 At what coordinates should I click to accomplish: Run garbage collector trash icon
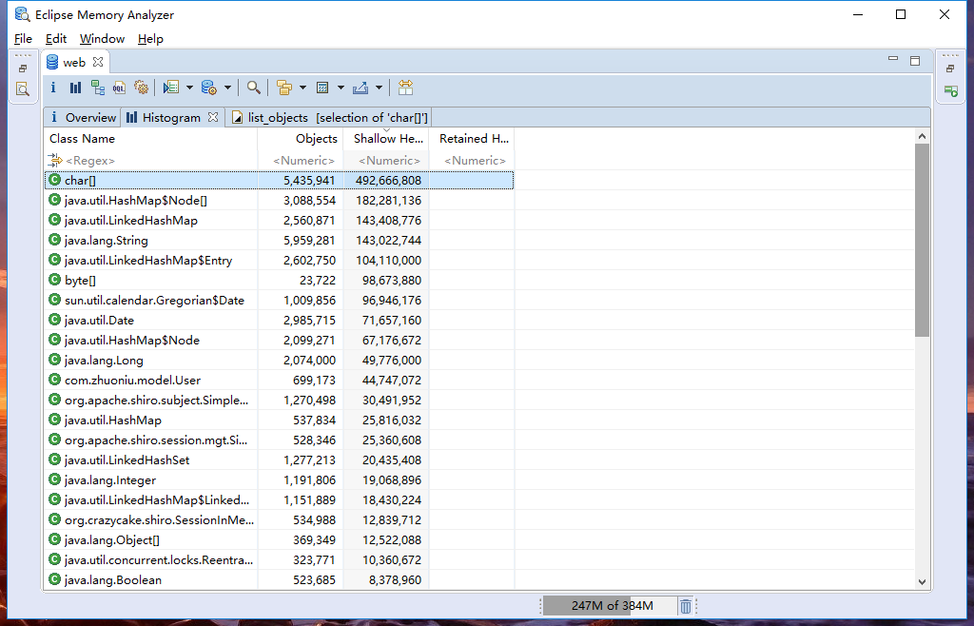685,605
